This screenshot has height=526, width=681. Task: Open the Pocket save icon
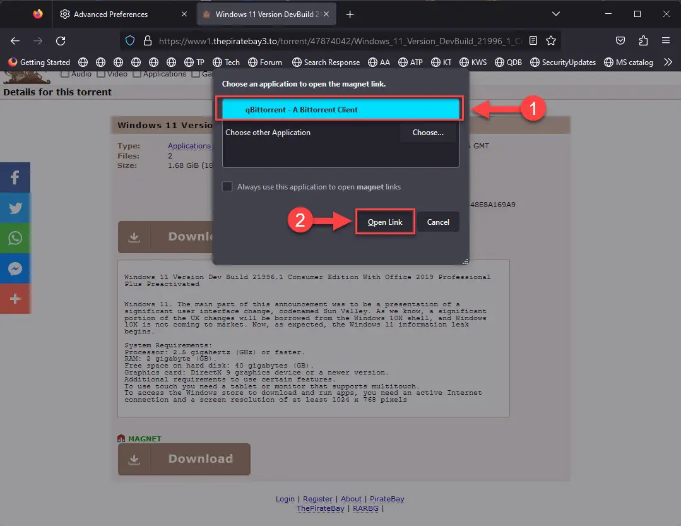click(x=620, y=41)
